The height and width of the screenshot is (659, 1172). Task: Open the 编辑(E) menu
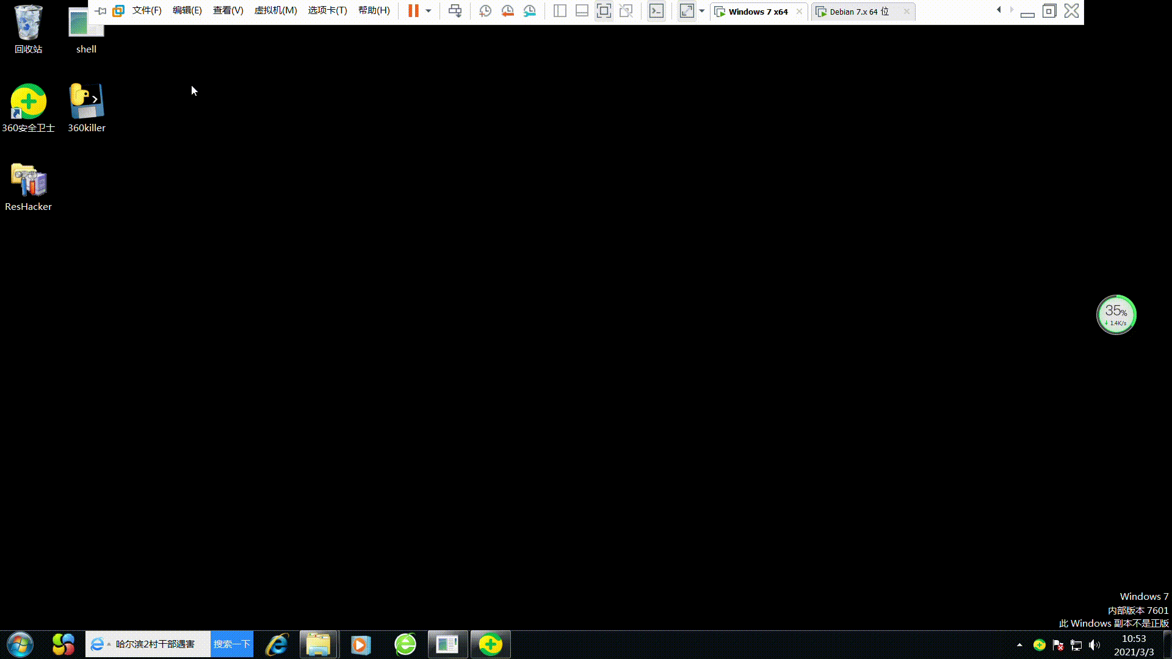[187, 10]
